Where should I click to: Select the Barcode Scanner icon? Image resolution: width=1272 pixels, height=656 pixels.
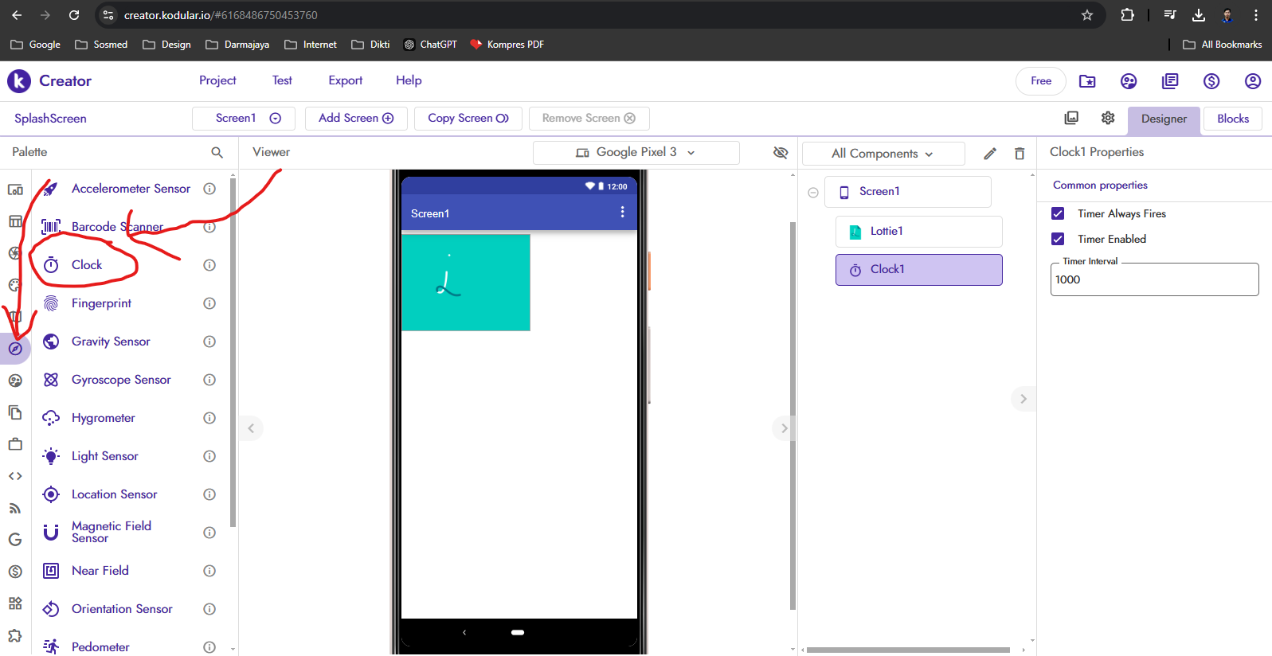click(x=51, y=227)
